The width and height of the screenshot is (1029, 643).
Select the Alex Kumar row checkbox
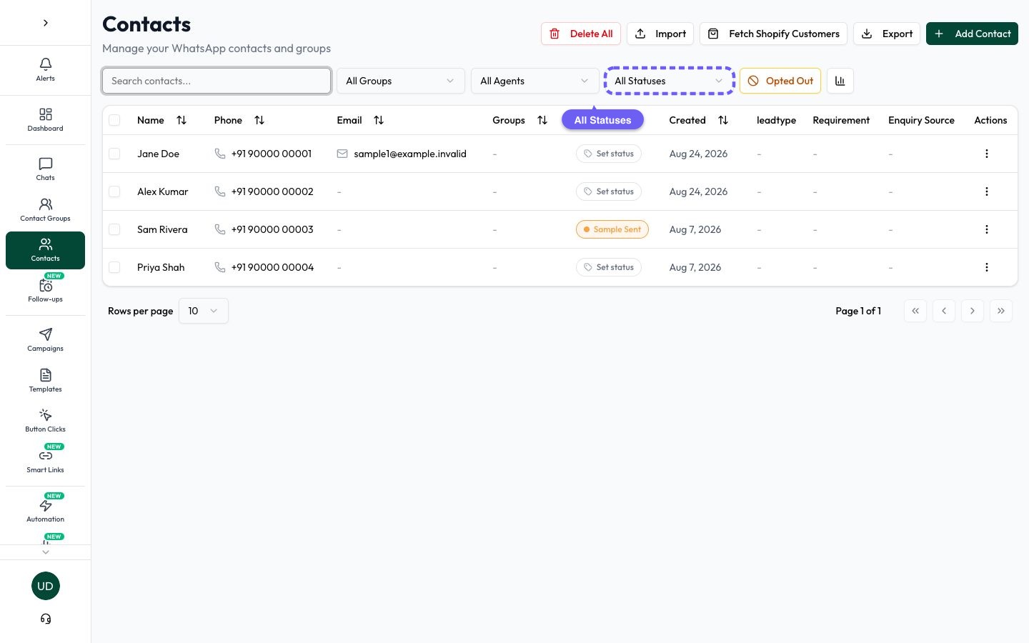pos(114,191)
